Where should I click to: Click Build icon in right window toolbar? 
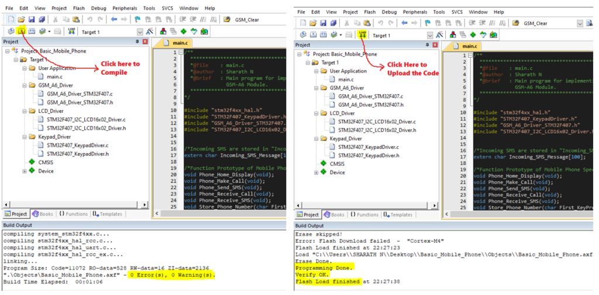coord(314,34)
